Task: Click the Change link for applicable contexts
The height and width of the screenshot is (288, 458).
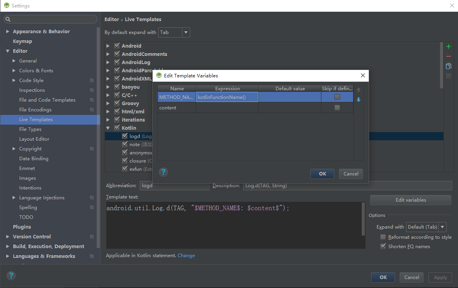Action: pyautogui.click(x=186, y=255)
